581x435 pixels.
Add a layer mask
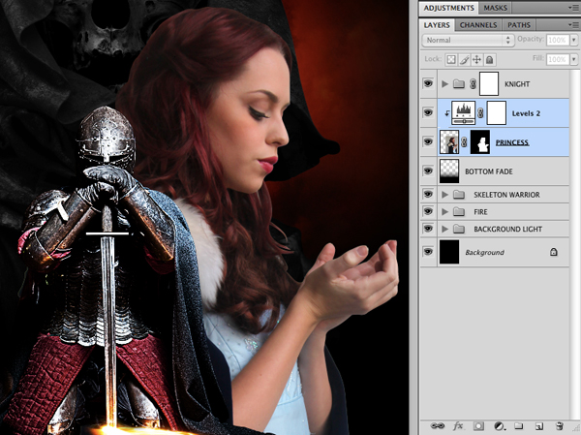[478, 425]
